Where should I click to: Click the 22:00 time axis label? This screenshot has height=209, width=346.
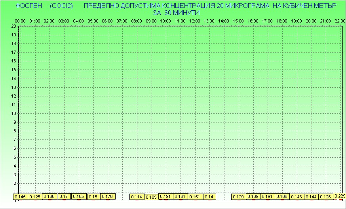(340, 21)
